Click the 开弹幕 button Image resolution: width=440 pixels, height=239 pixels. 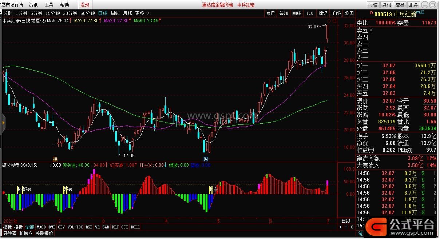[x=10, y=234]
